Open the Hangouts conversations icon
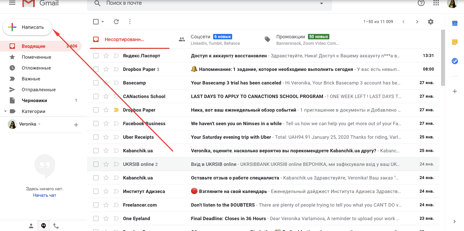This screenshot has width=464, height=231. [44, 226]
